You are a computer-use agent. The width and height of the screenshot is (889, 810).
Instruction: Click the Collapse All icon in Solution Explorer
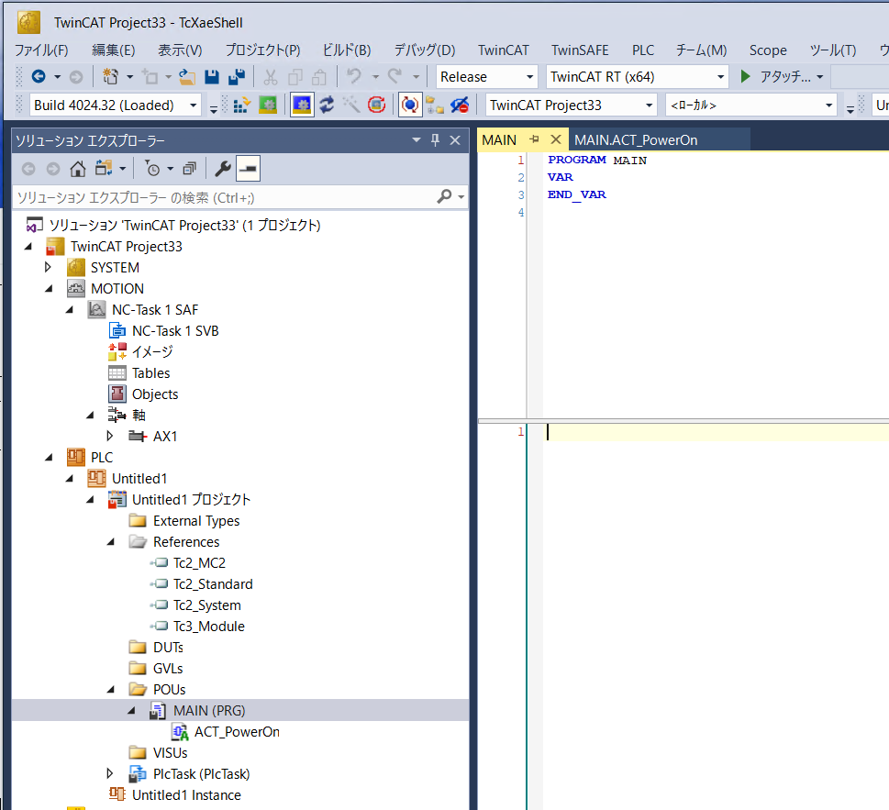point(189,169)
